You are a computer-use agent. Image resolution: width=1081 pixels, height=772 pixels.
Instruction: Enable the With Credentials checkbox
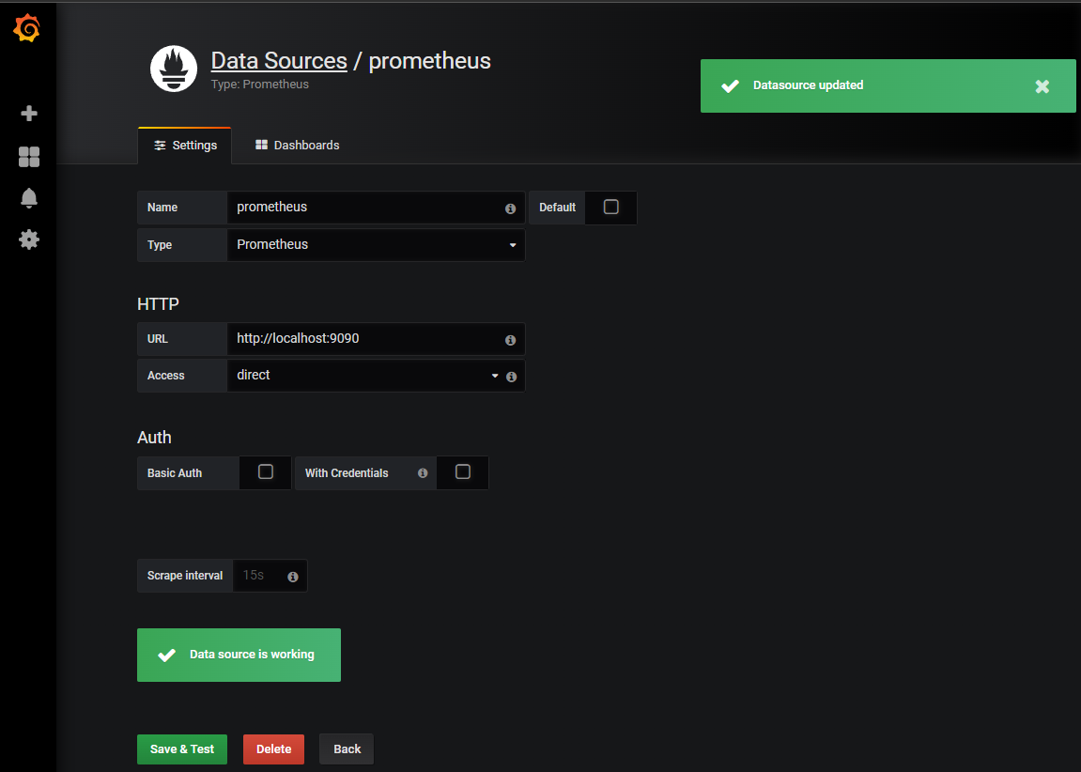tap(463, 471)
